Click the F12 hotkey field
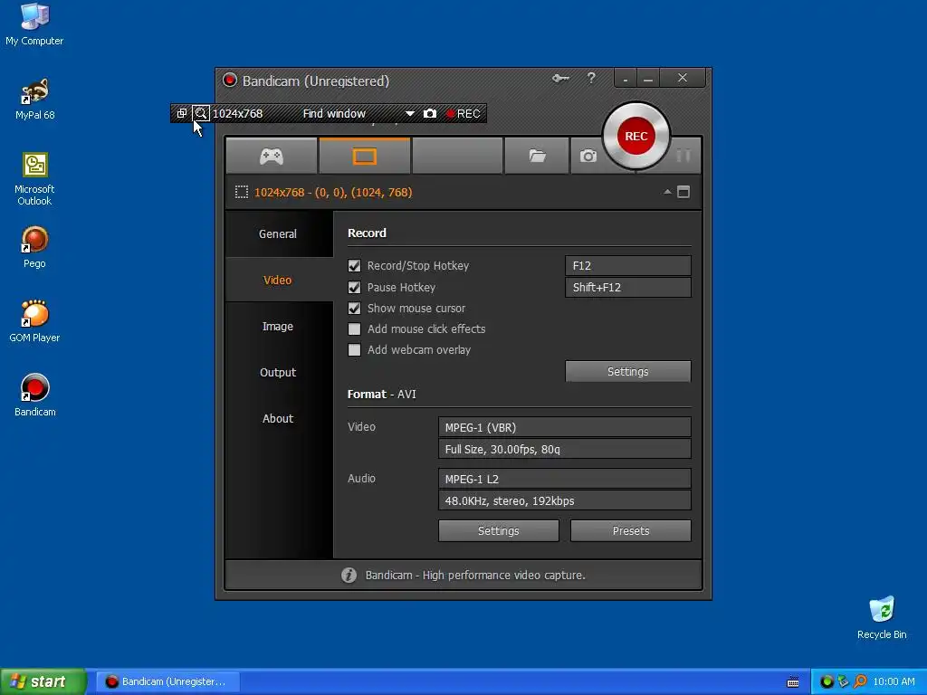 coord(628,265)
